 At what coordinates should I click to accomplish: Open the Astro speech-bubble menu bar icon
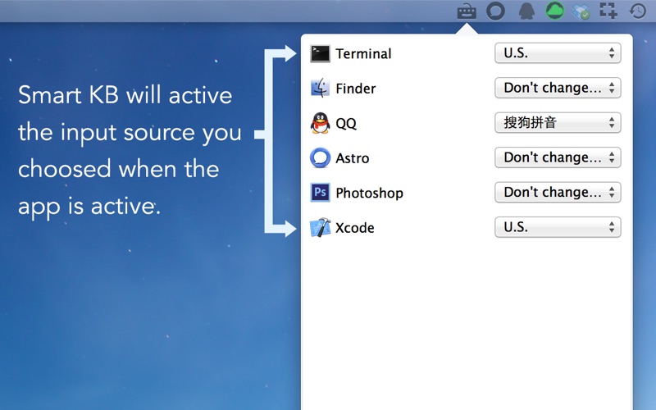(x=495, y=11)
